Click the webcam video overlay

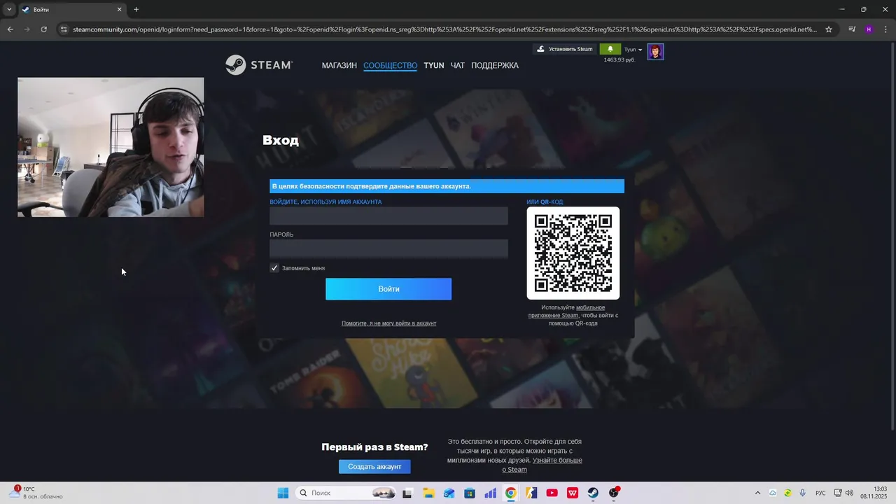111,147
